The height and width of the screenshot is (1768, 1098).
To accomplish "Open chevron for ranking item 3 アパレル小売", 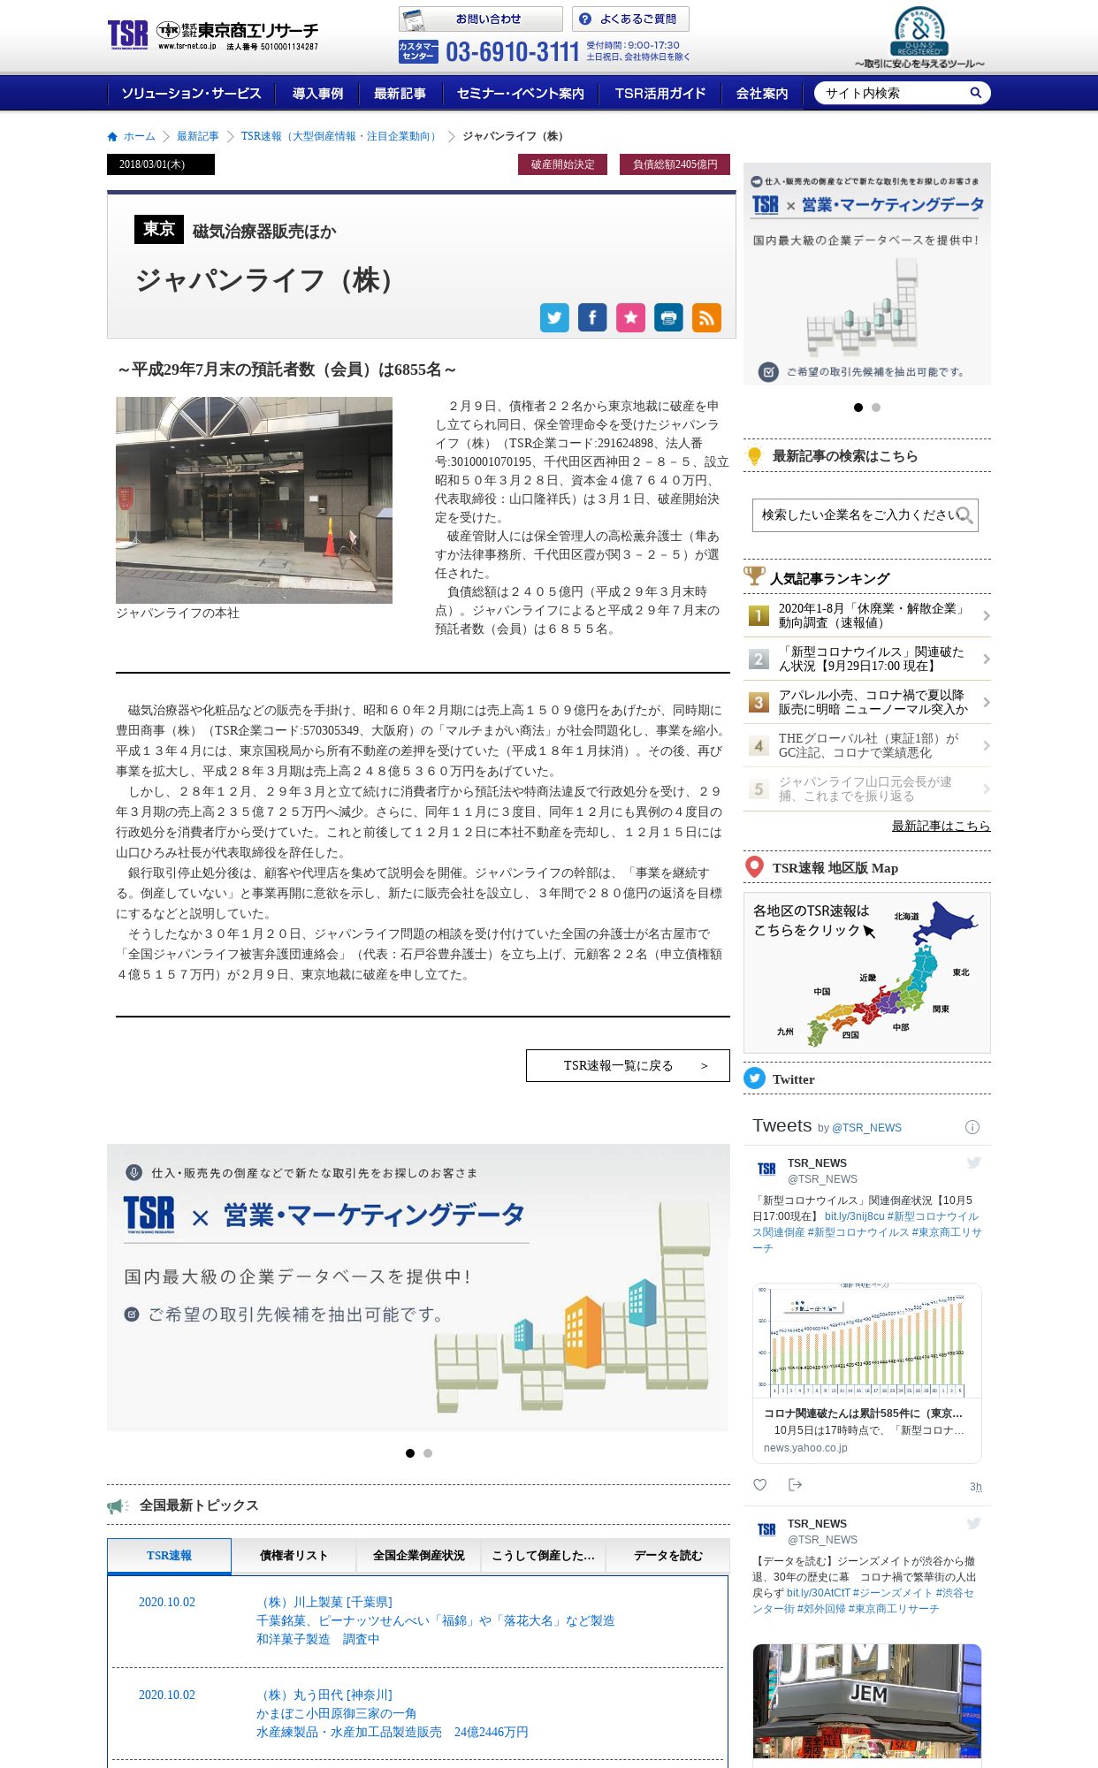I will click(987, 703).
